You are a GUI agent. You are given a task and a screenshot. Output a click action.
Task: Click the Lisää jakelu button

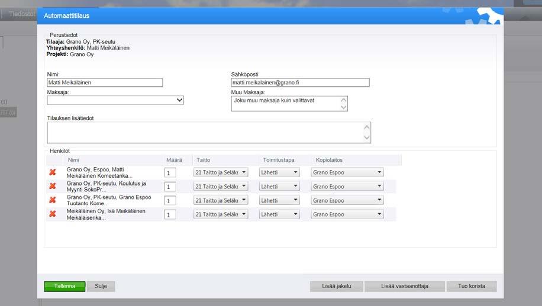pos(336,286)
